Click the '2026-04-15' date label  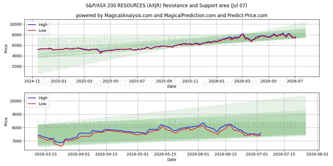(x=106, y=155)
